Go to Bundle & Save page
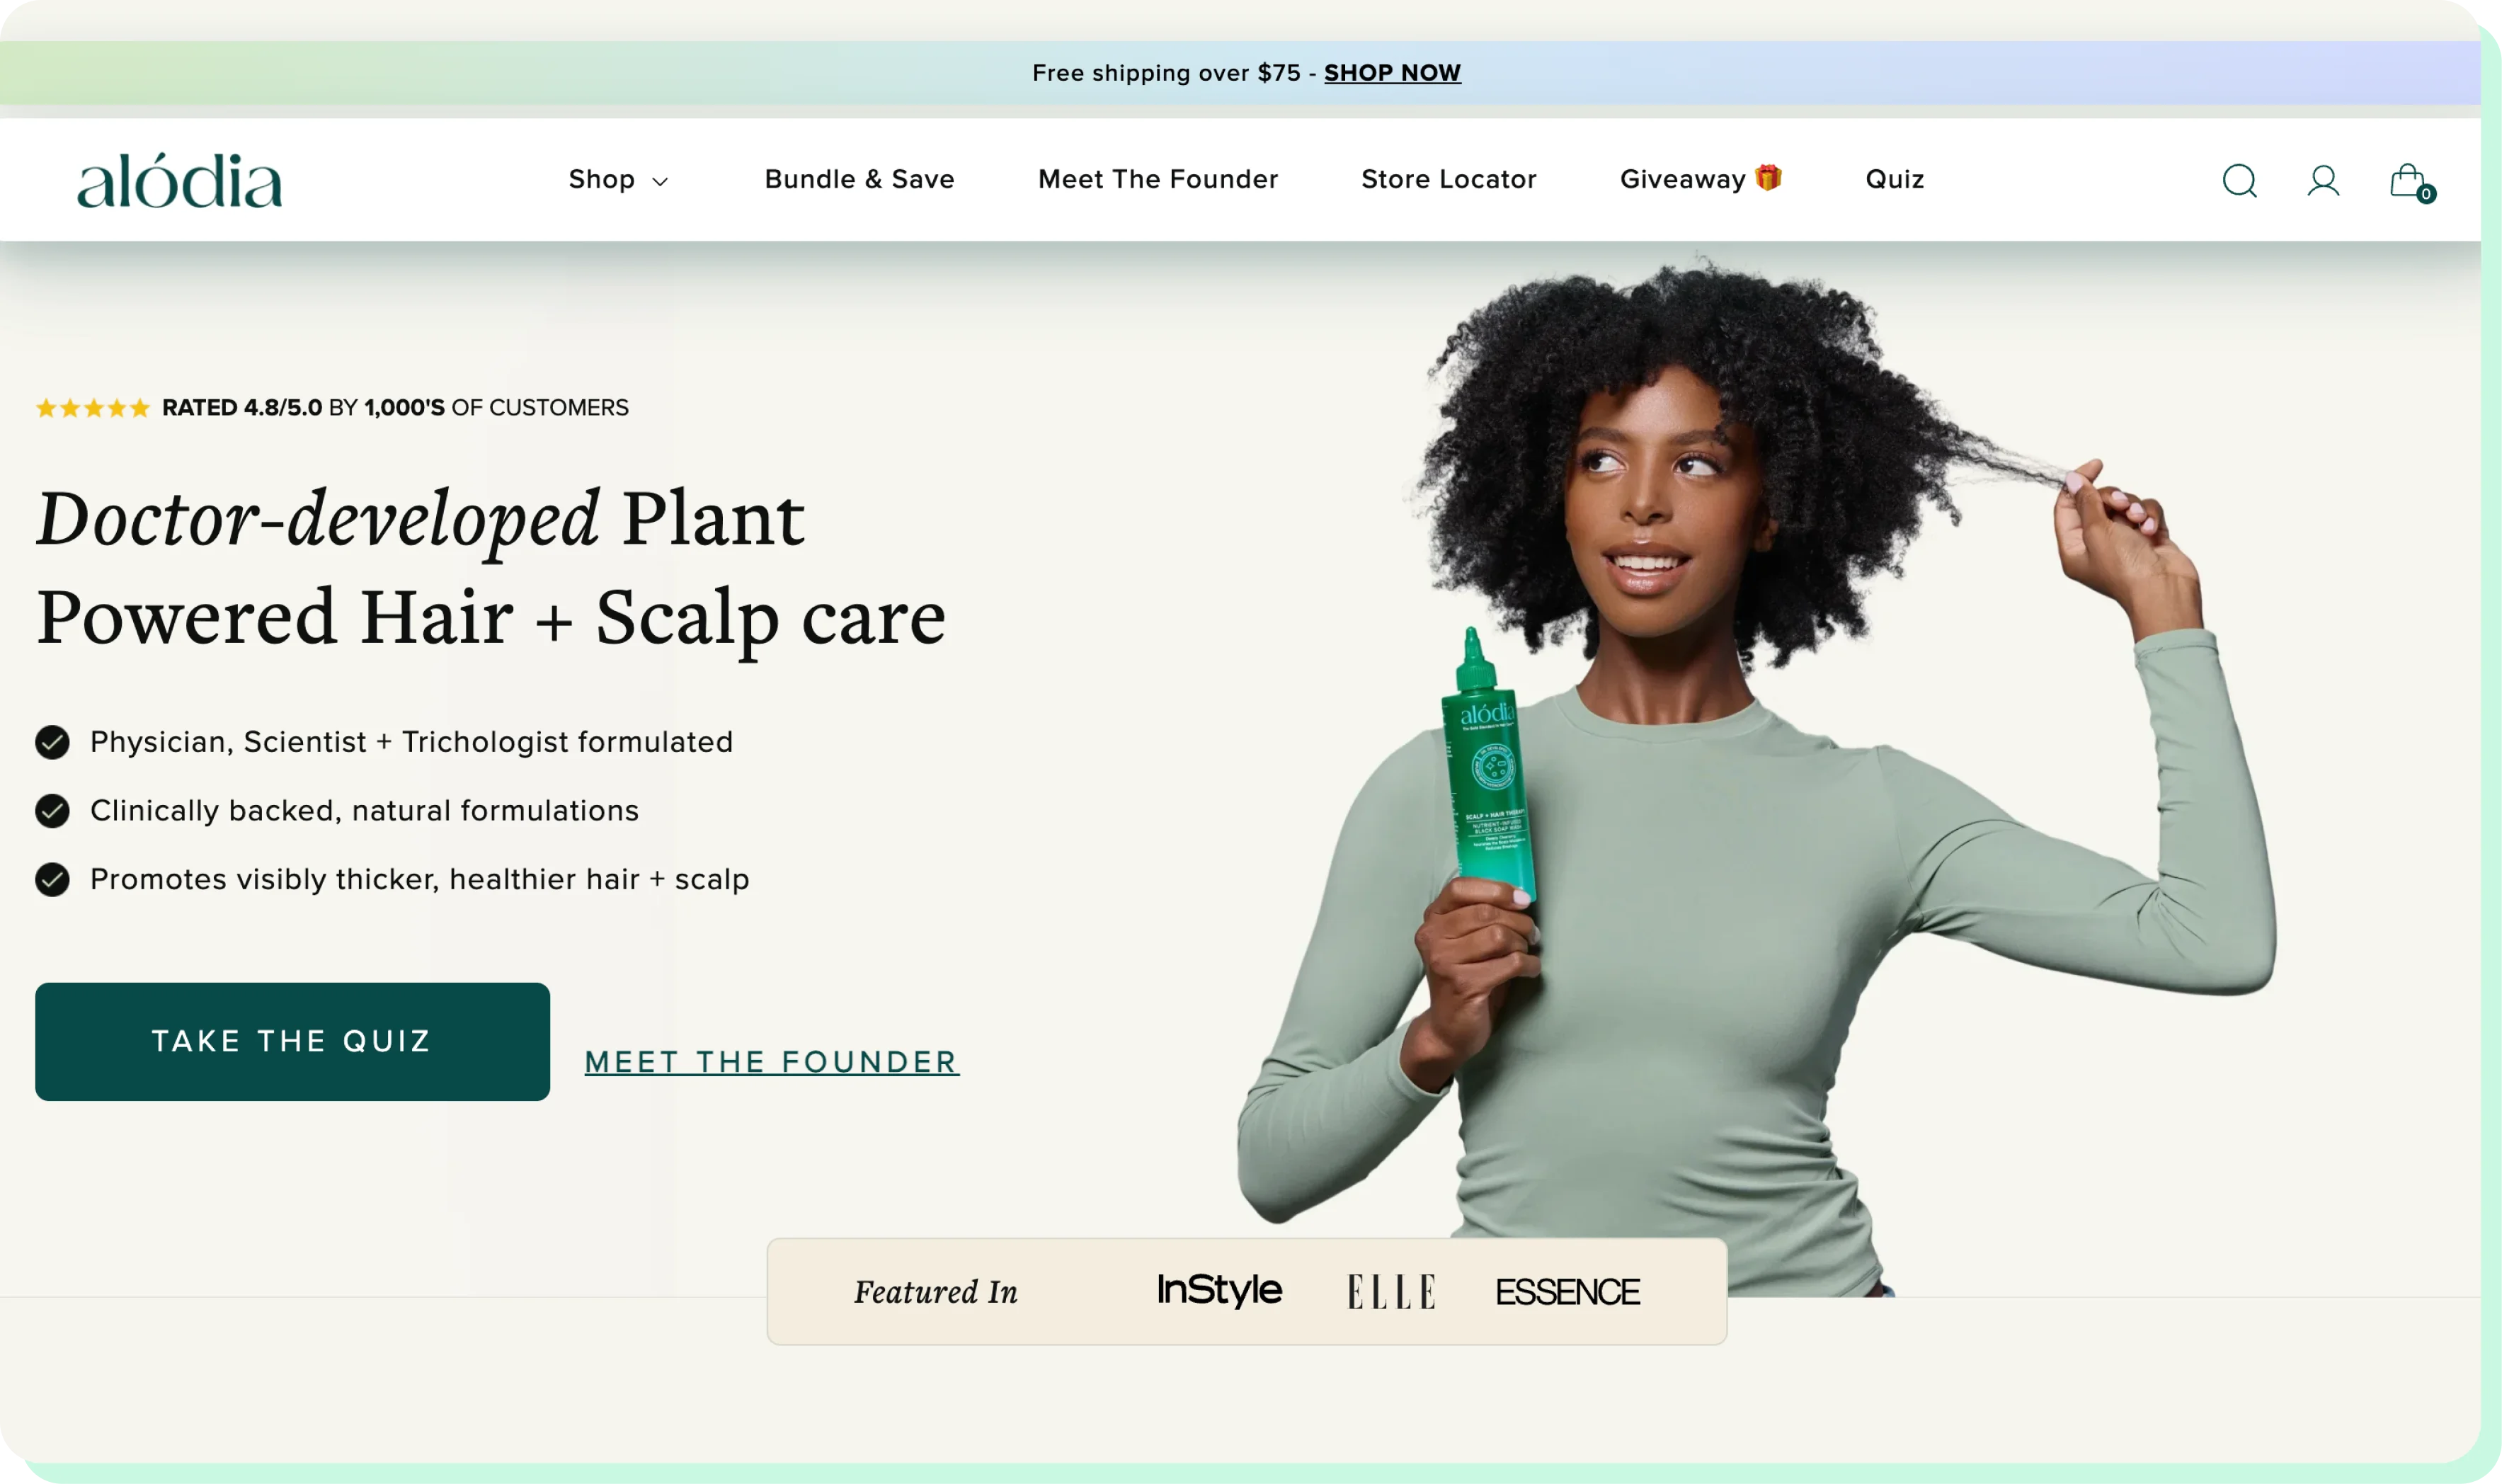Screen dimensions: 2502x1484 click(859, 179)
